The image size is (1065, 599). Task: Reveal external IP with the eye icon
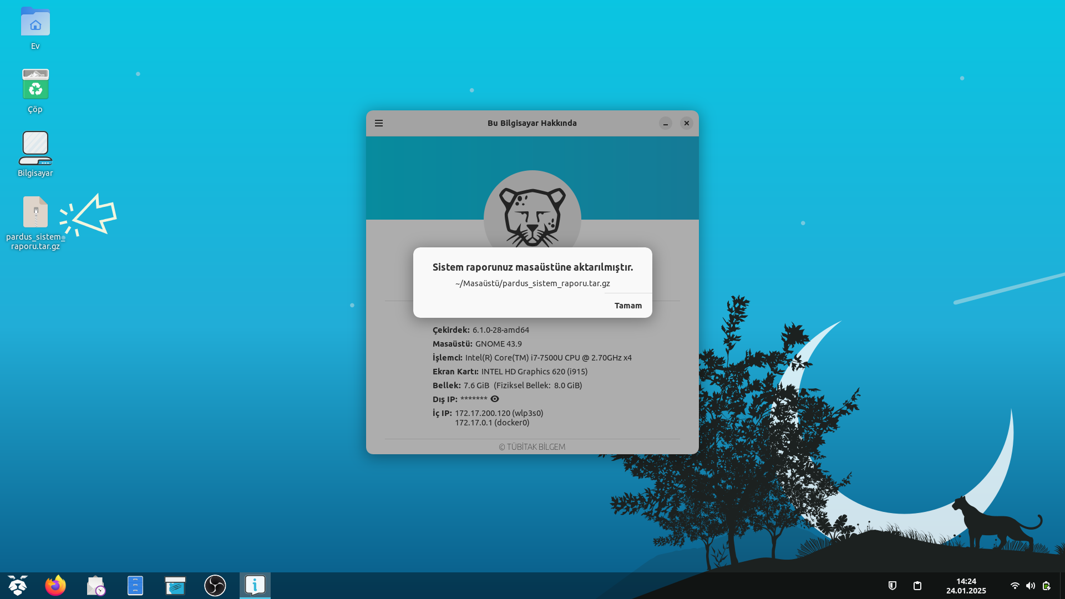(x=495, y=399)
